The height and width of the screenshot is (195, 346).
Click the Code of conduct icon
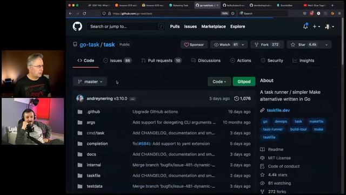[262, 166]
